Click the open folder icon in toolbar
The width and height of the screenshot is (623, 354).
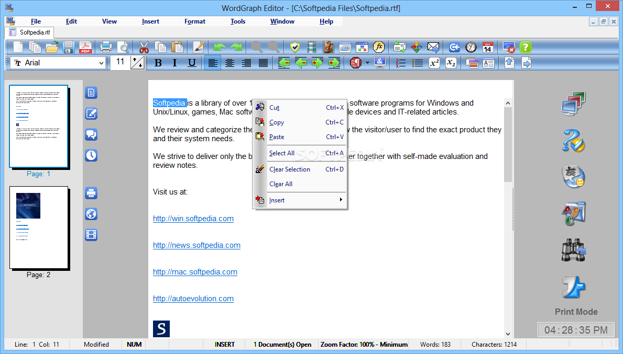point(52,47)
